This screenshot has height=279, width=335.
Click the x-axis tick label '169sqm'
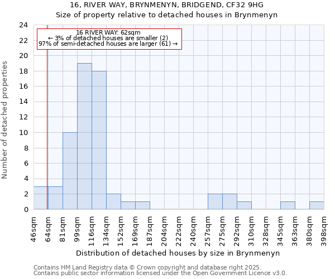tap(135, 232)
